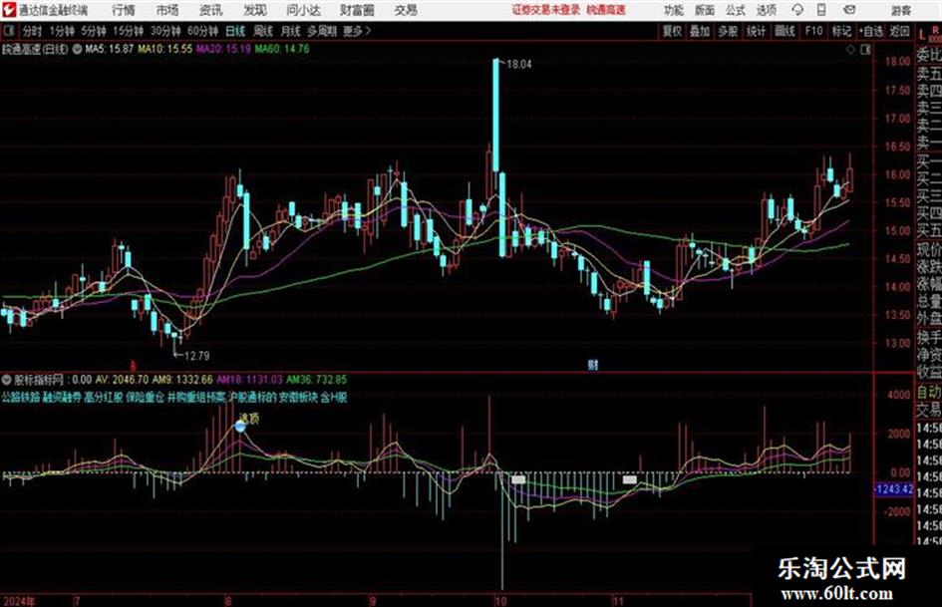Screen dimensions: 942x607
Task: Click the 融资融券 sector tag
Action: 62,397
